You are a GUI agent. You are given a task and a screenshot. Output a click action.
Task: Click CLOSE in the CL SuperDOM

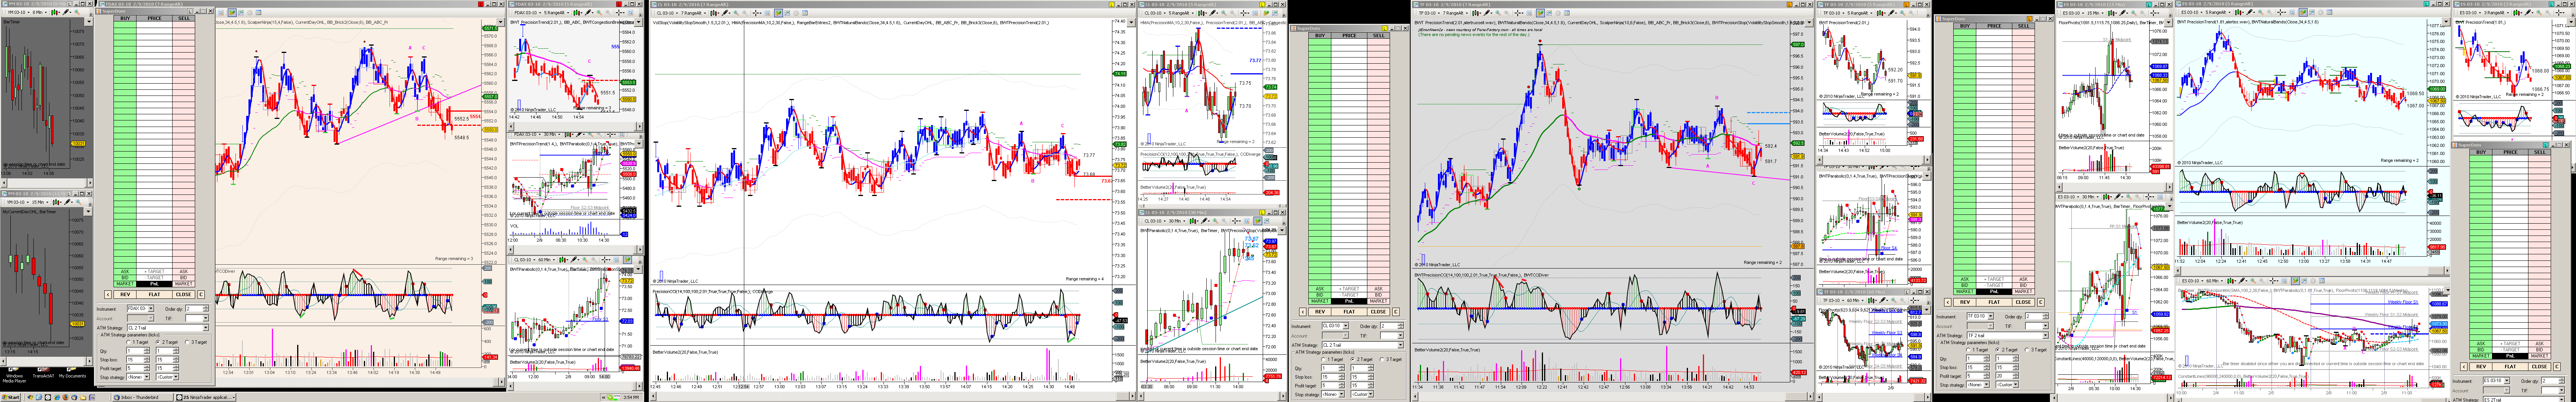(x=1378, y=311)
